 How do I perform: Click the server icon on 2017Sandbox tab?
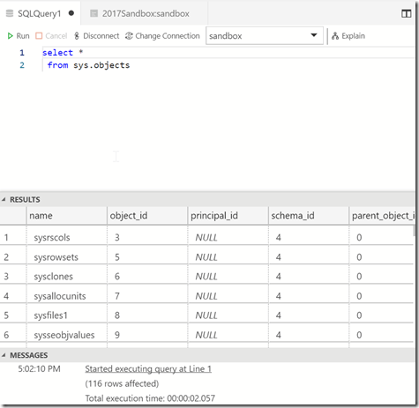coord(94,13)
